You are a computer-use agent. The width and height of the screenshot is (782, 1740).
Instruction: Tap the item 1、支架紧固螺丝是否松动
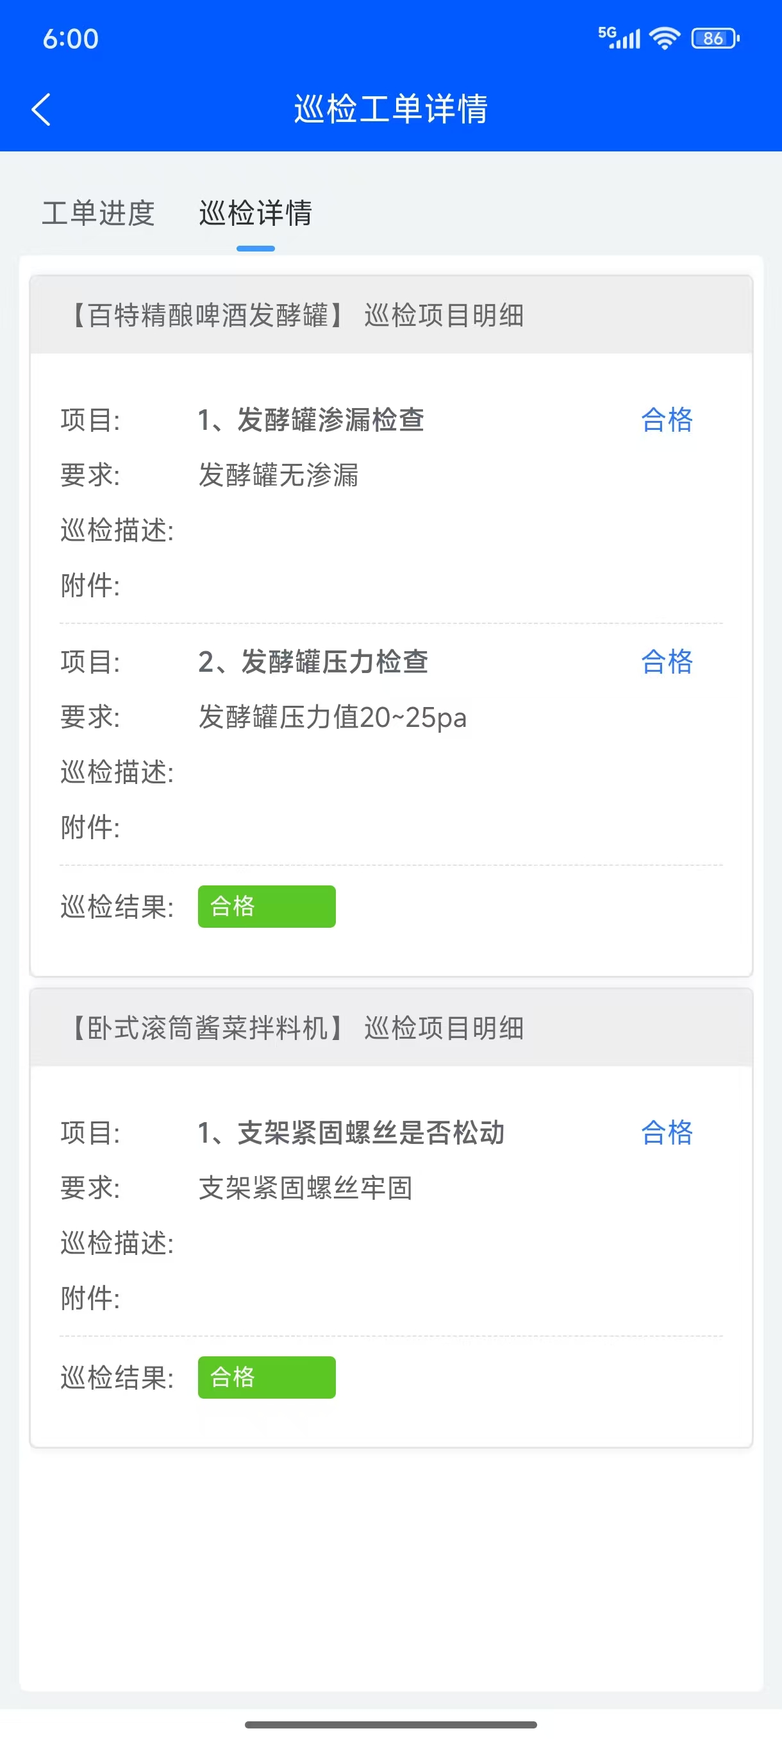pos(351,1133)
